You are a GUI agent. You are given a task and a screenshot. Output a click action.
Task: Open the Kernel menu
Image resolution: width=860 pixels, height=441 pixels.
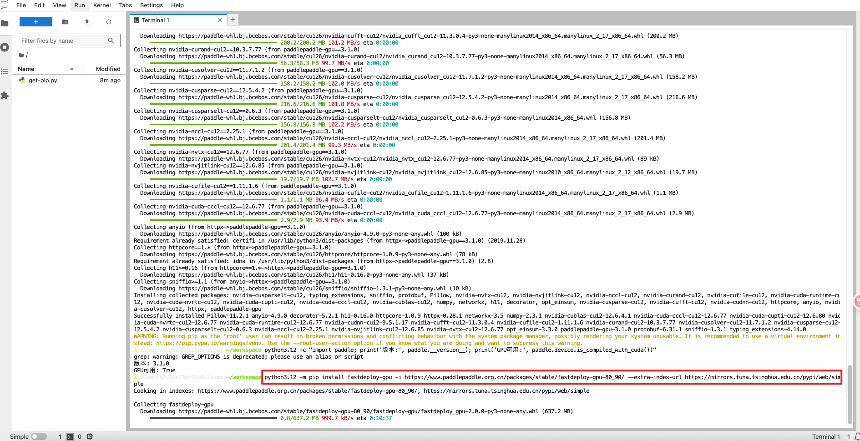coord(102,5)
